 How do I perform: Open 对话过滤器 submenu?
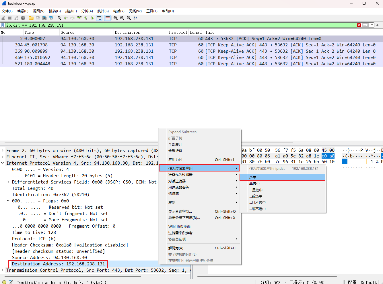tap(199, 181)
